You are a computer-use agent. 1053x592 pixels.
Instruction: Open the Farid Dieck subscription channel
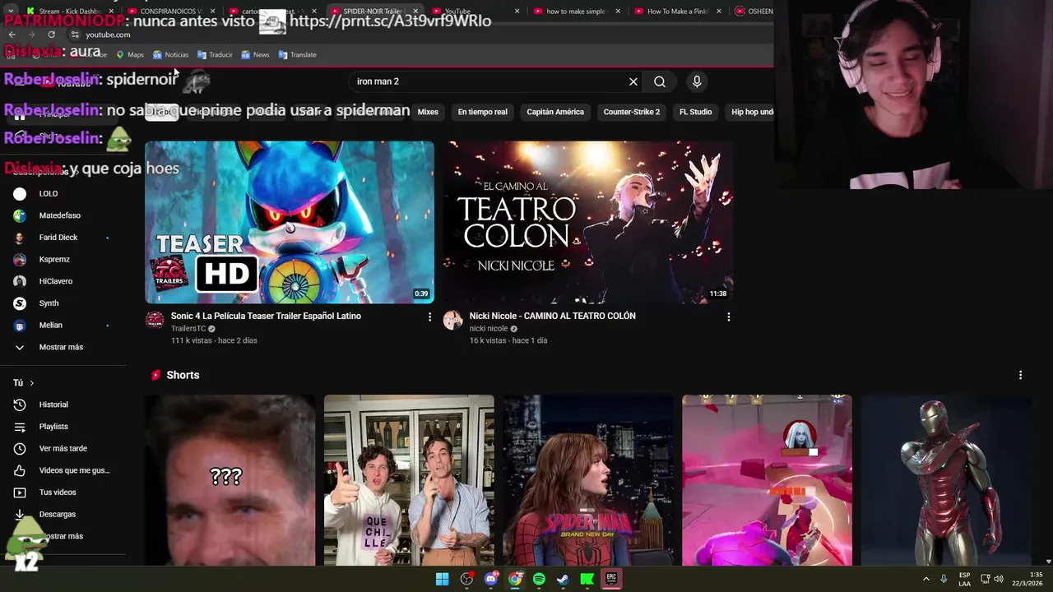63,238
